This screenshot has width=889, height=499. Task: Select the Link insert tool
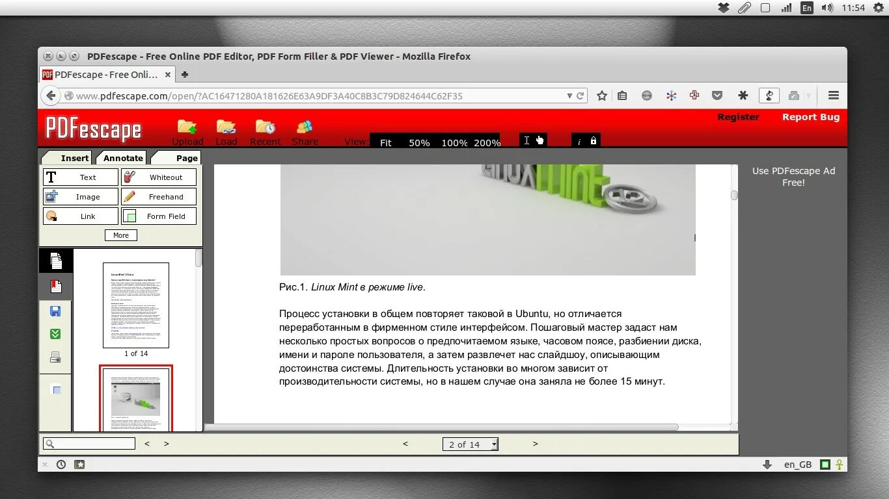[81, 216]
